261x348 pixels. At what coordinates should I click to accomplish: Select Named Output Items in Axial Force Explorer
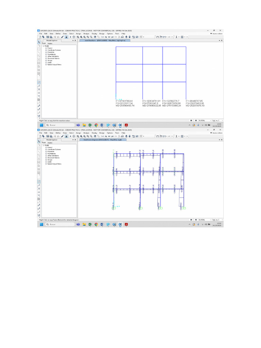(54, 164)
